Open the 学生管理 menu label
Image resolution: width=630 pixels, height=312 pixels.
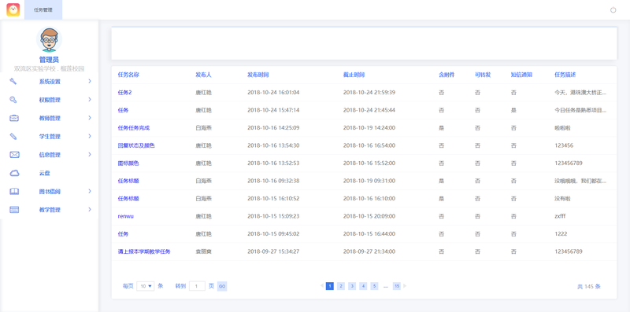pos(50,137)
